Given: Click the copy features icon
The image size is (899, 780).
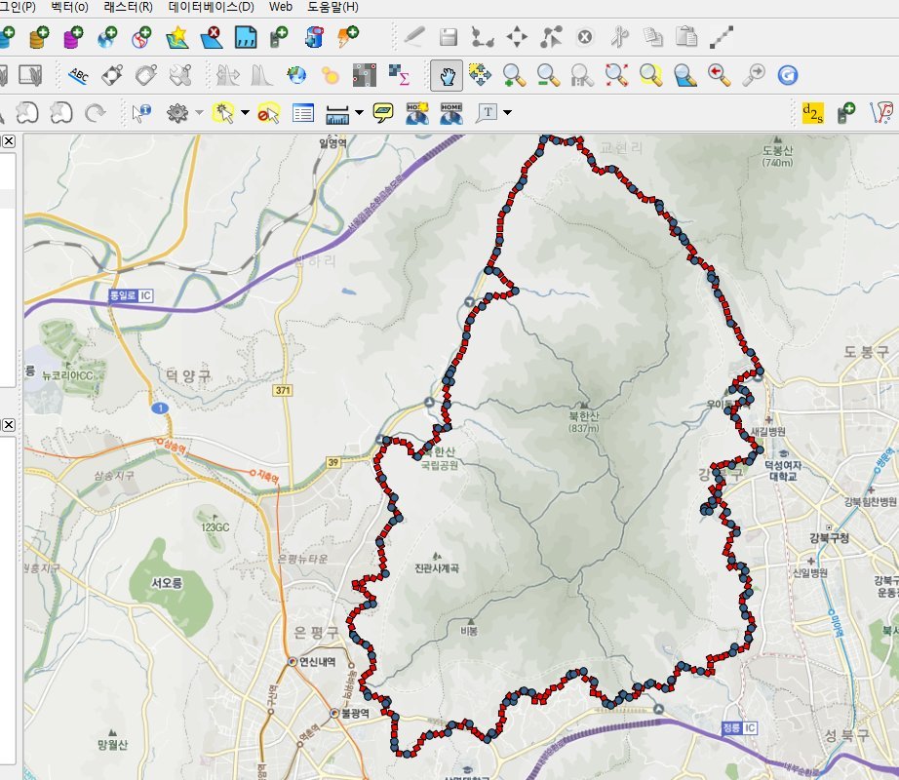Looking at the screenshot, I should pyautogui.click(x=653, y=37).
